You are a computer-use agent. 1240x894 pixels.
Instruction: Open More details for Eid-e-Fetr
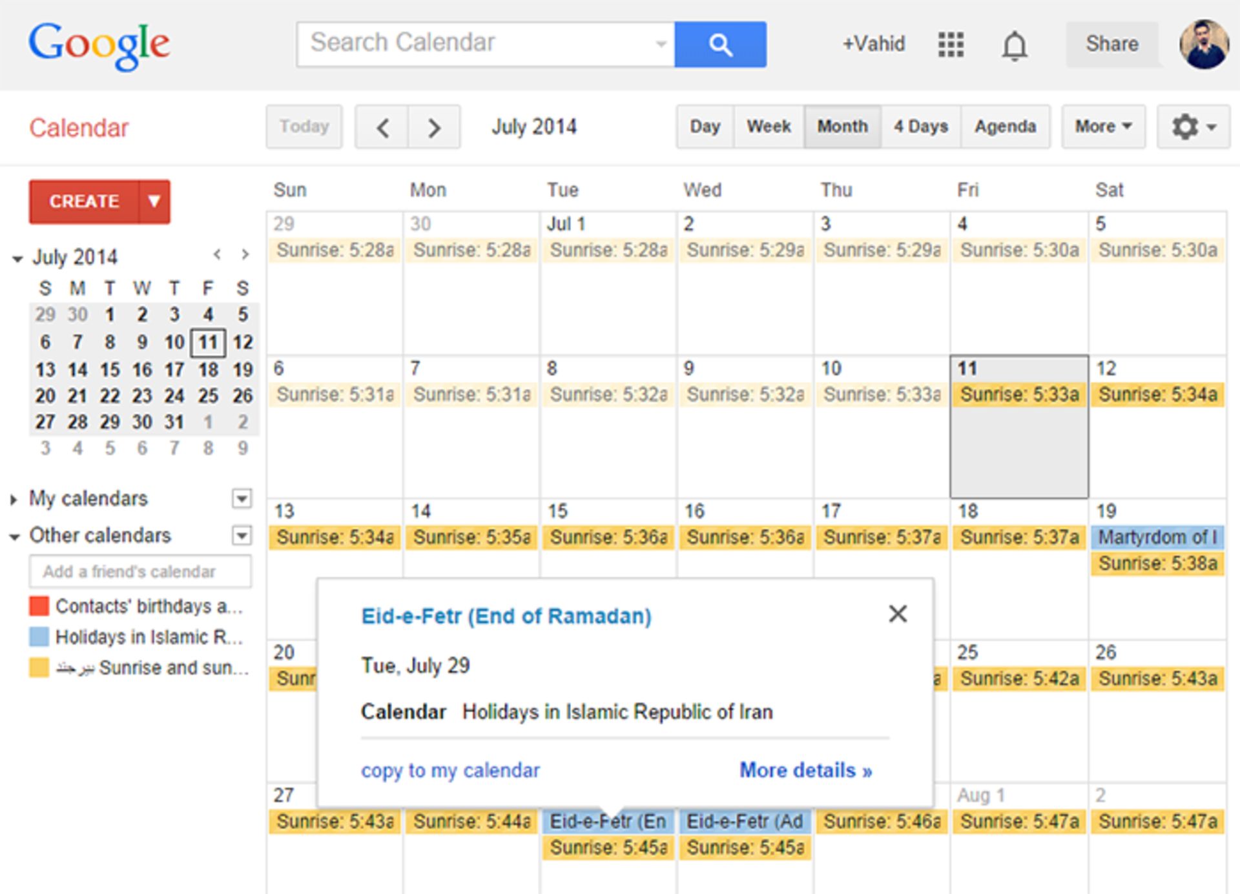point(805,770)
